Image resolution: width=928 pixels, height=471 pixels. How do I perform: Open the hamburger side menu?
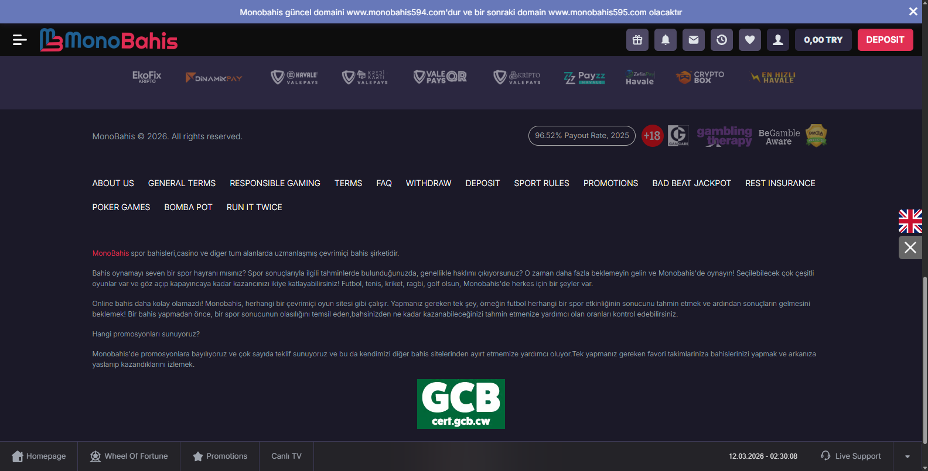point(19,40)
